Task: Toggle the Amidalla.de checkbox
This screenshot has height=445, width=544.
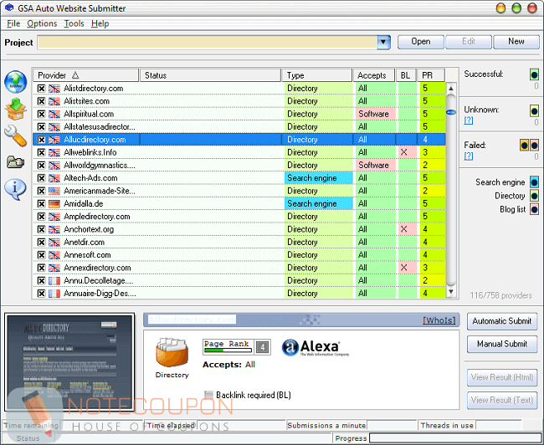Action: click(41, 203)
